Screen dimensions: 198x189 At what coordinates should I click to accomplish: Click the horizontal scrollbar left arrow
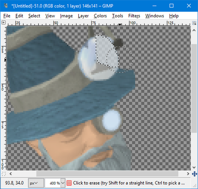[11, 174]
